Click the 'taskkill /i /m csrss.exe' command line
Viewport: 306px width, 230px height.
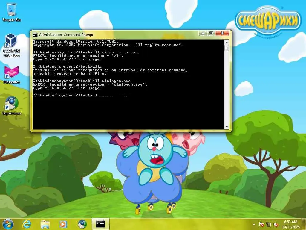point(85,52)
